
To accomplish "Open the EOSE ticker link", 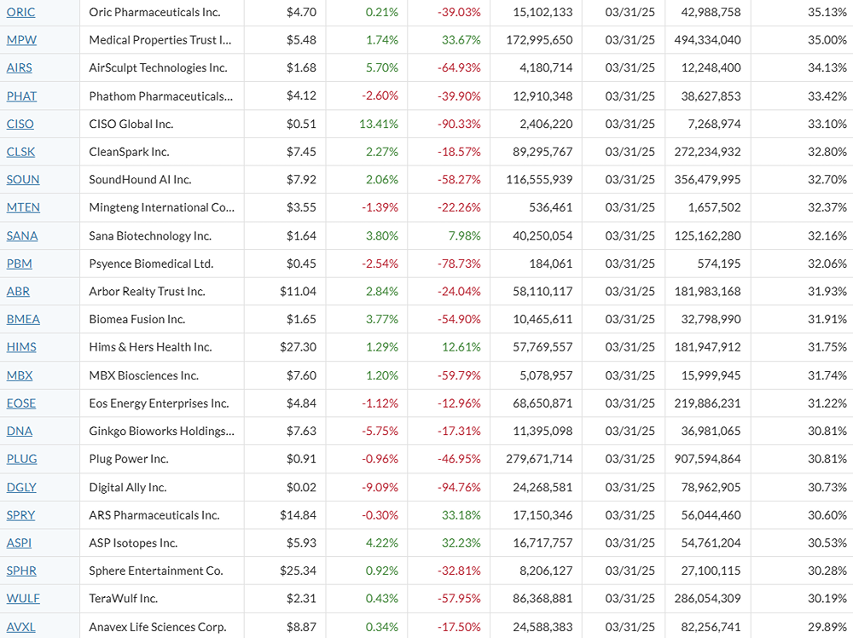I will click(21, 403).
